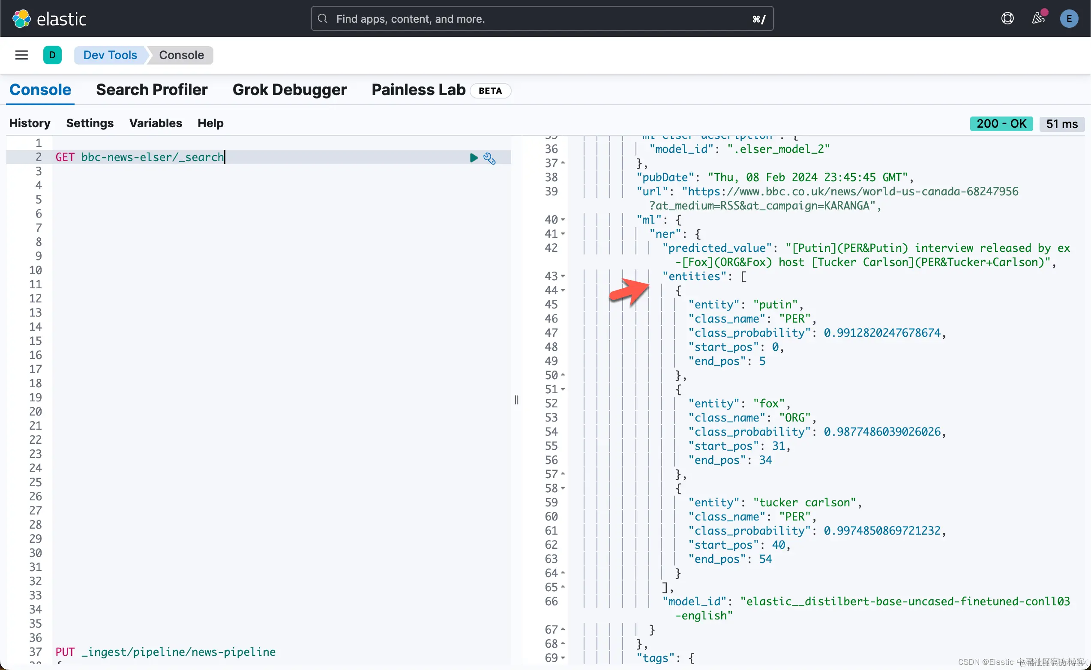Image resolution: width=1091 pixels, height=670 pixels.
Task: Open the help lifebuoy icon
Action: point(1007,18)
